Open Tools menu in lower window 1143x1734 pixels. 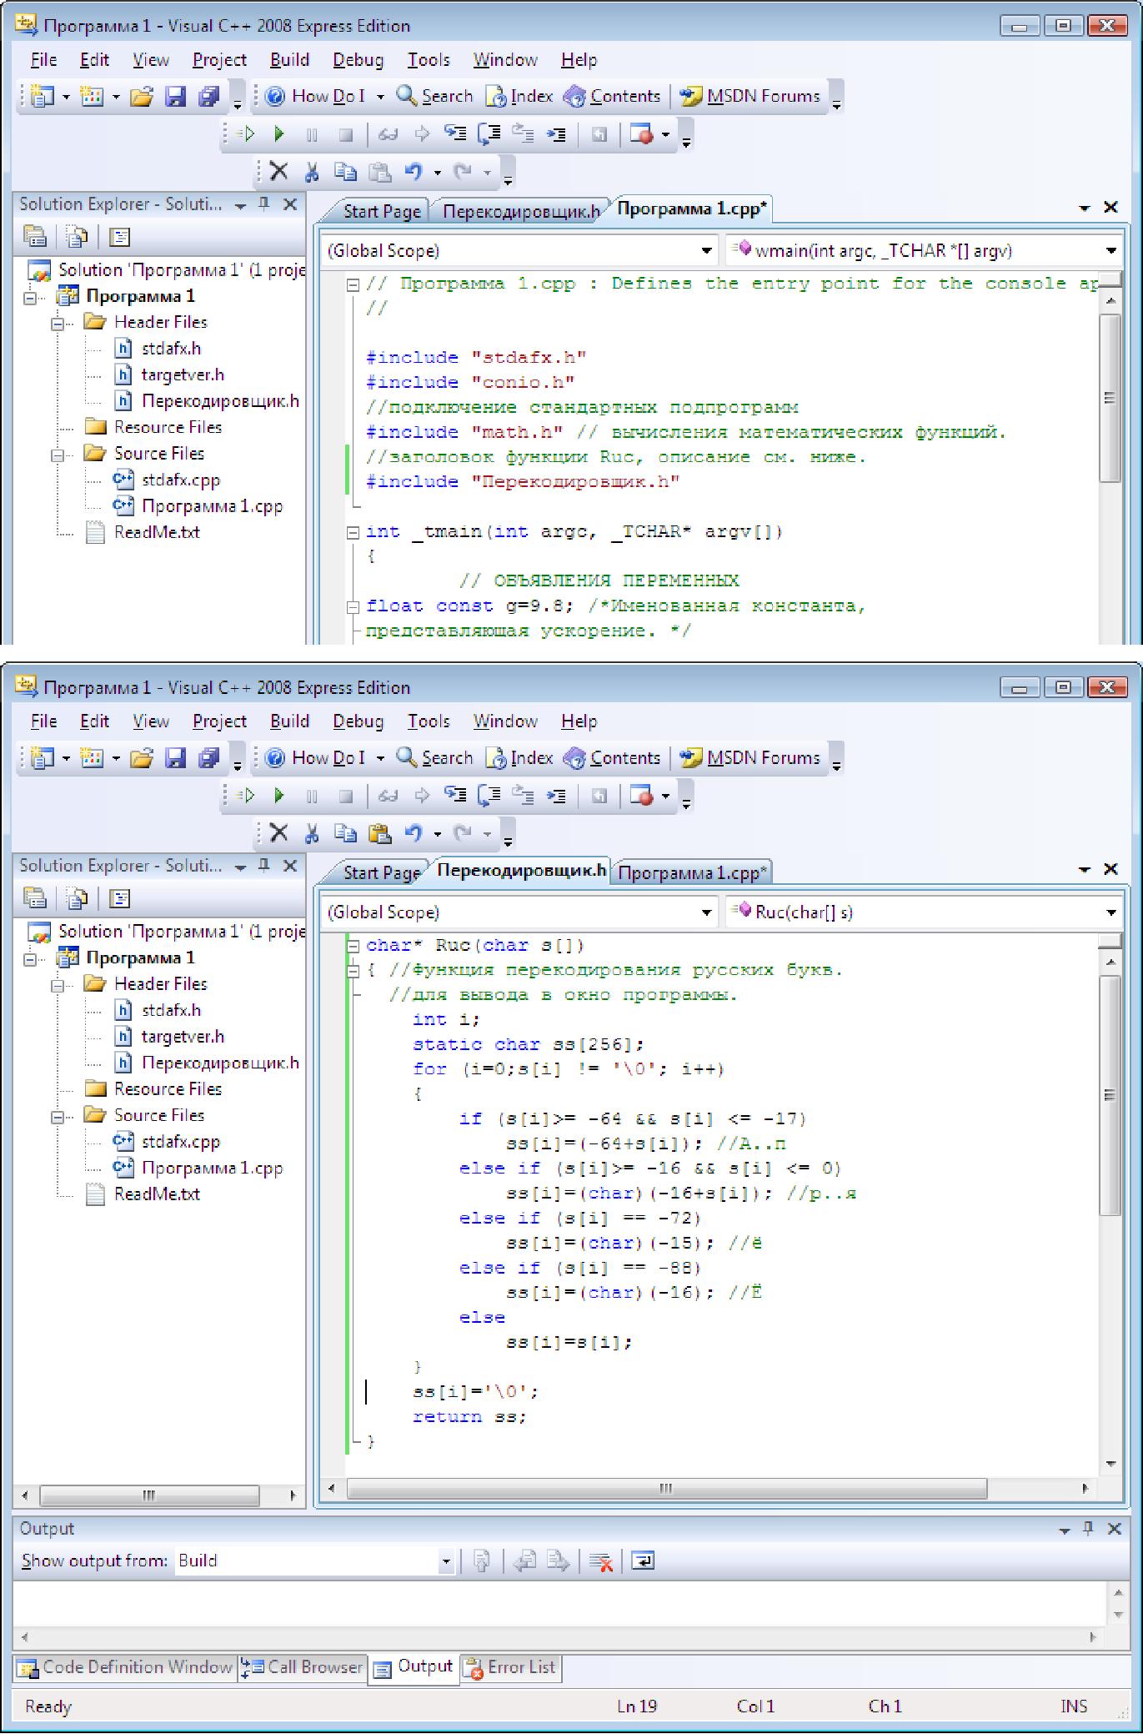pyautogui.click(x=429, y=721)
